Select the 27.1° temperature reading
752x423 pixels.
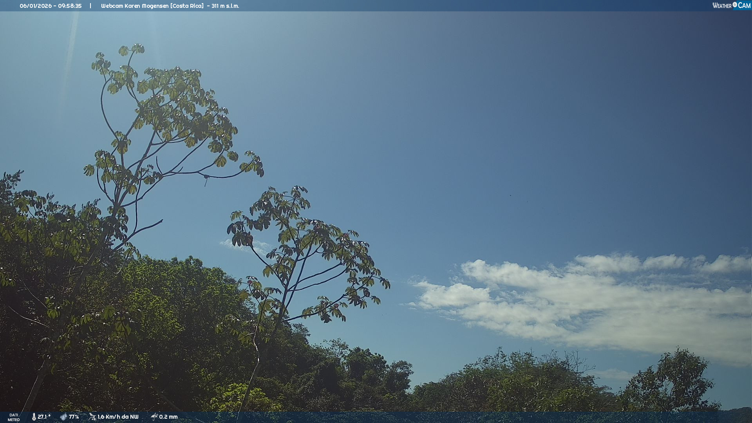pyautogui.click(x=44, y=417)
